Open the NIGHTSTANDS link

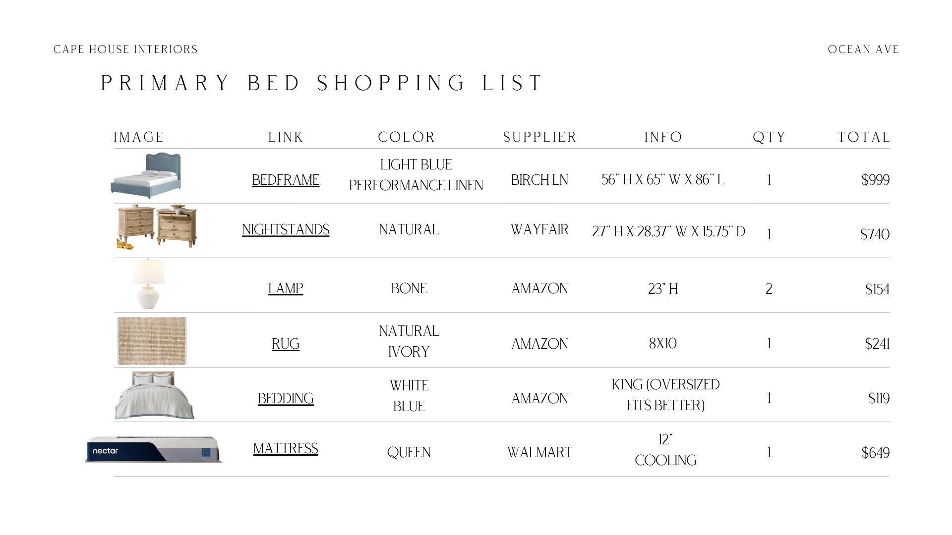pyautogui.click(x=286, y=229)
